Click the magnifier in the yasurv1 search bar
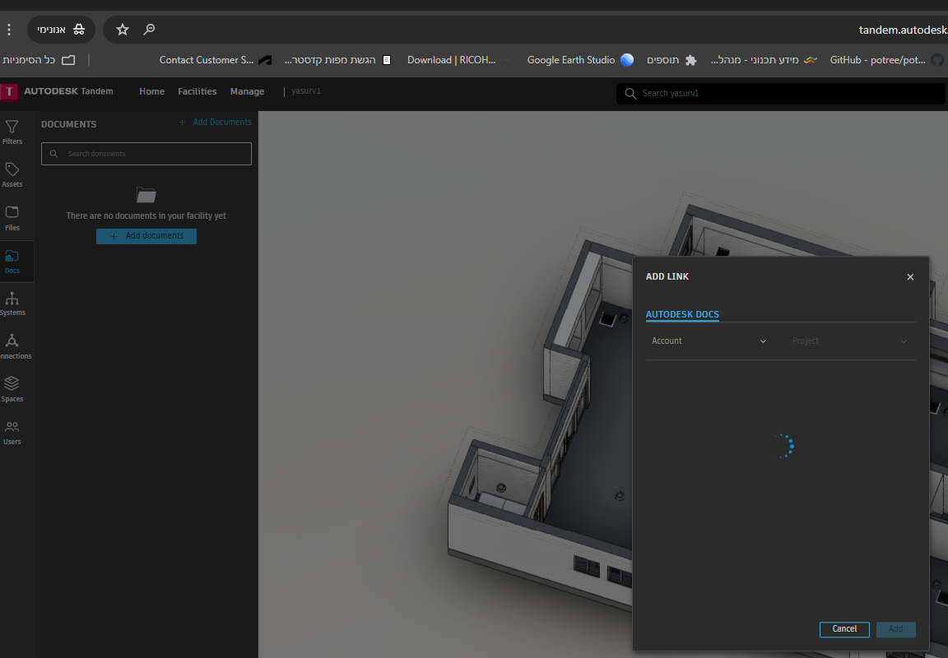Screen dimensions: 948x658 (x=630, y=93)
